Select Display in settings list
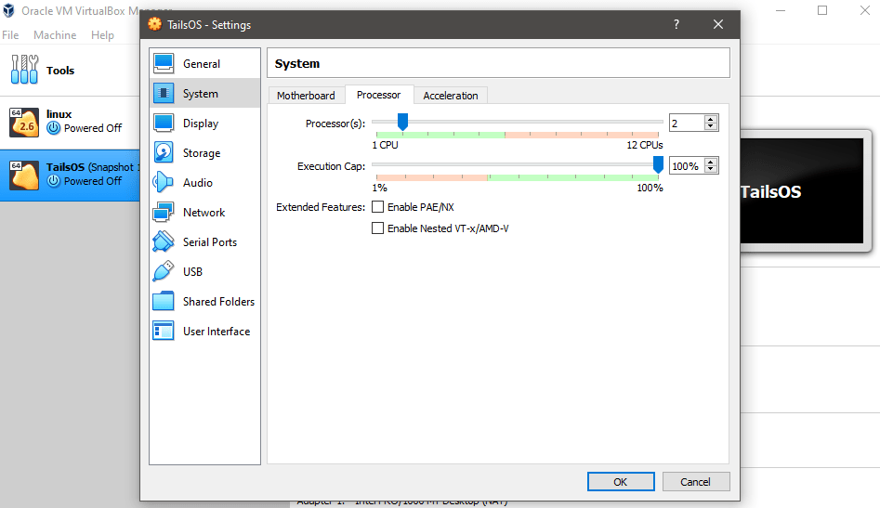Image resolution: width=880 pixels, height=508 pixels. click(204, 123)
